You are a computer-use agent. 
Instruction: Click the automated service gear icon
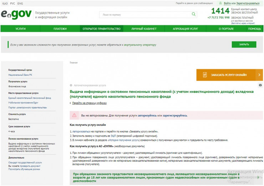71,86
